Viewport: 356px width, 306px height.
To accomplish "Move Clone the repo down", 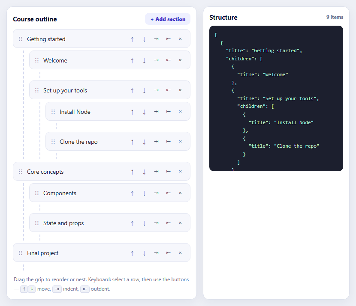I will pyautogui.click(x=144, y=142).
